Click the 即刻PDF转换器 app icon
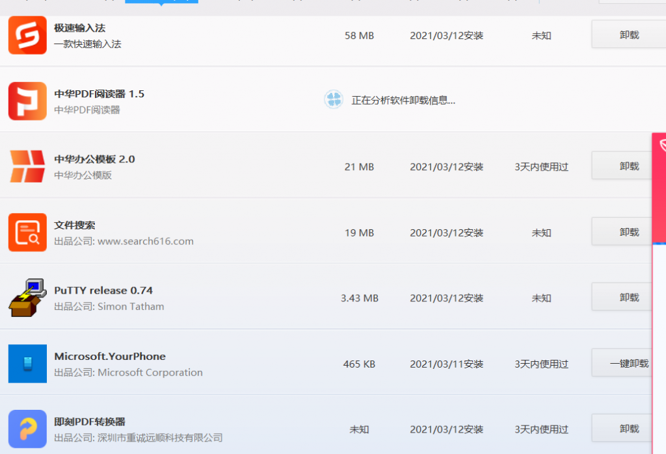 [x=27, y=429]
